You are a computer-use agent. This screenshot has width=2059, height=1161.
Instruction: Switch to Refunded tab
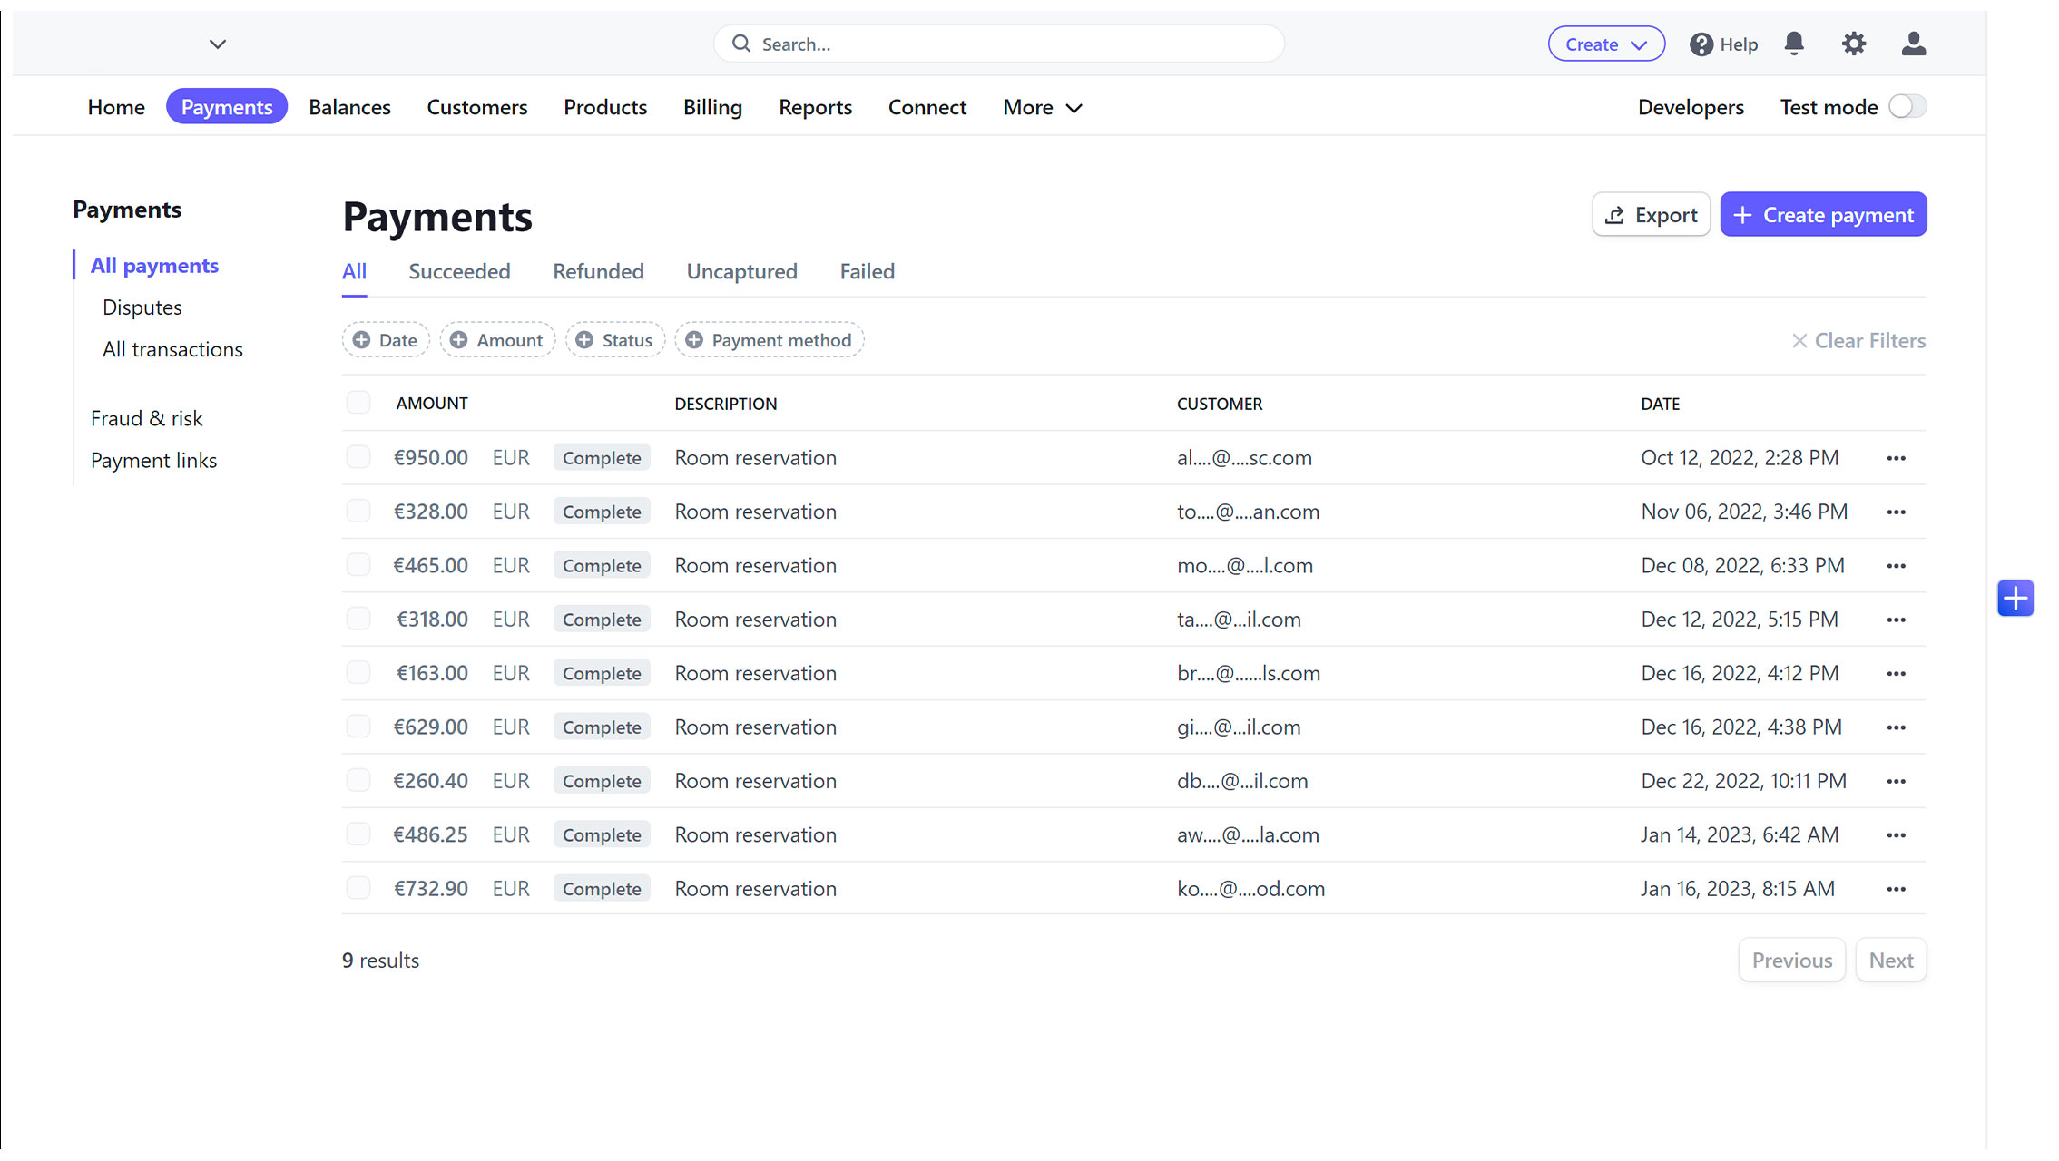tap(598, 271)
